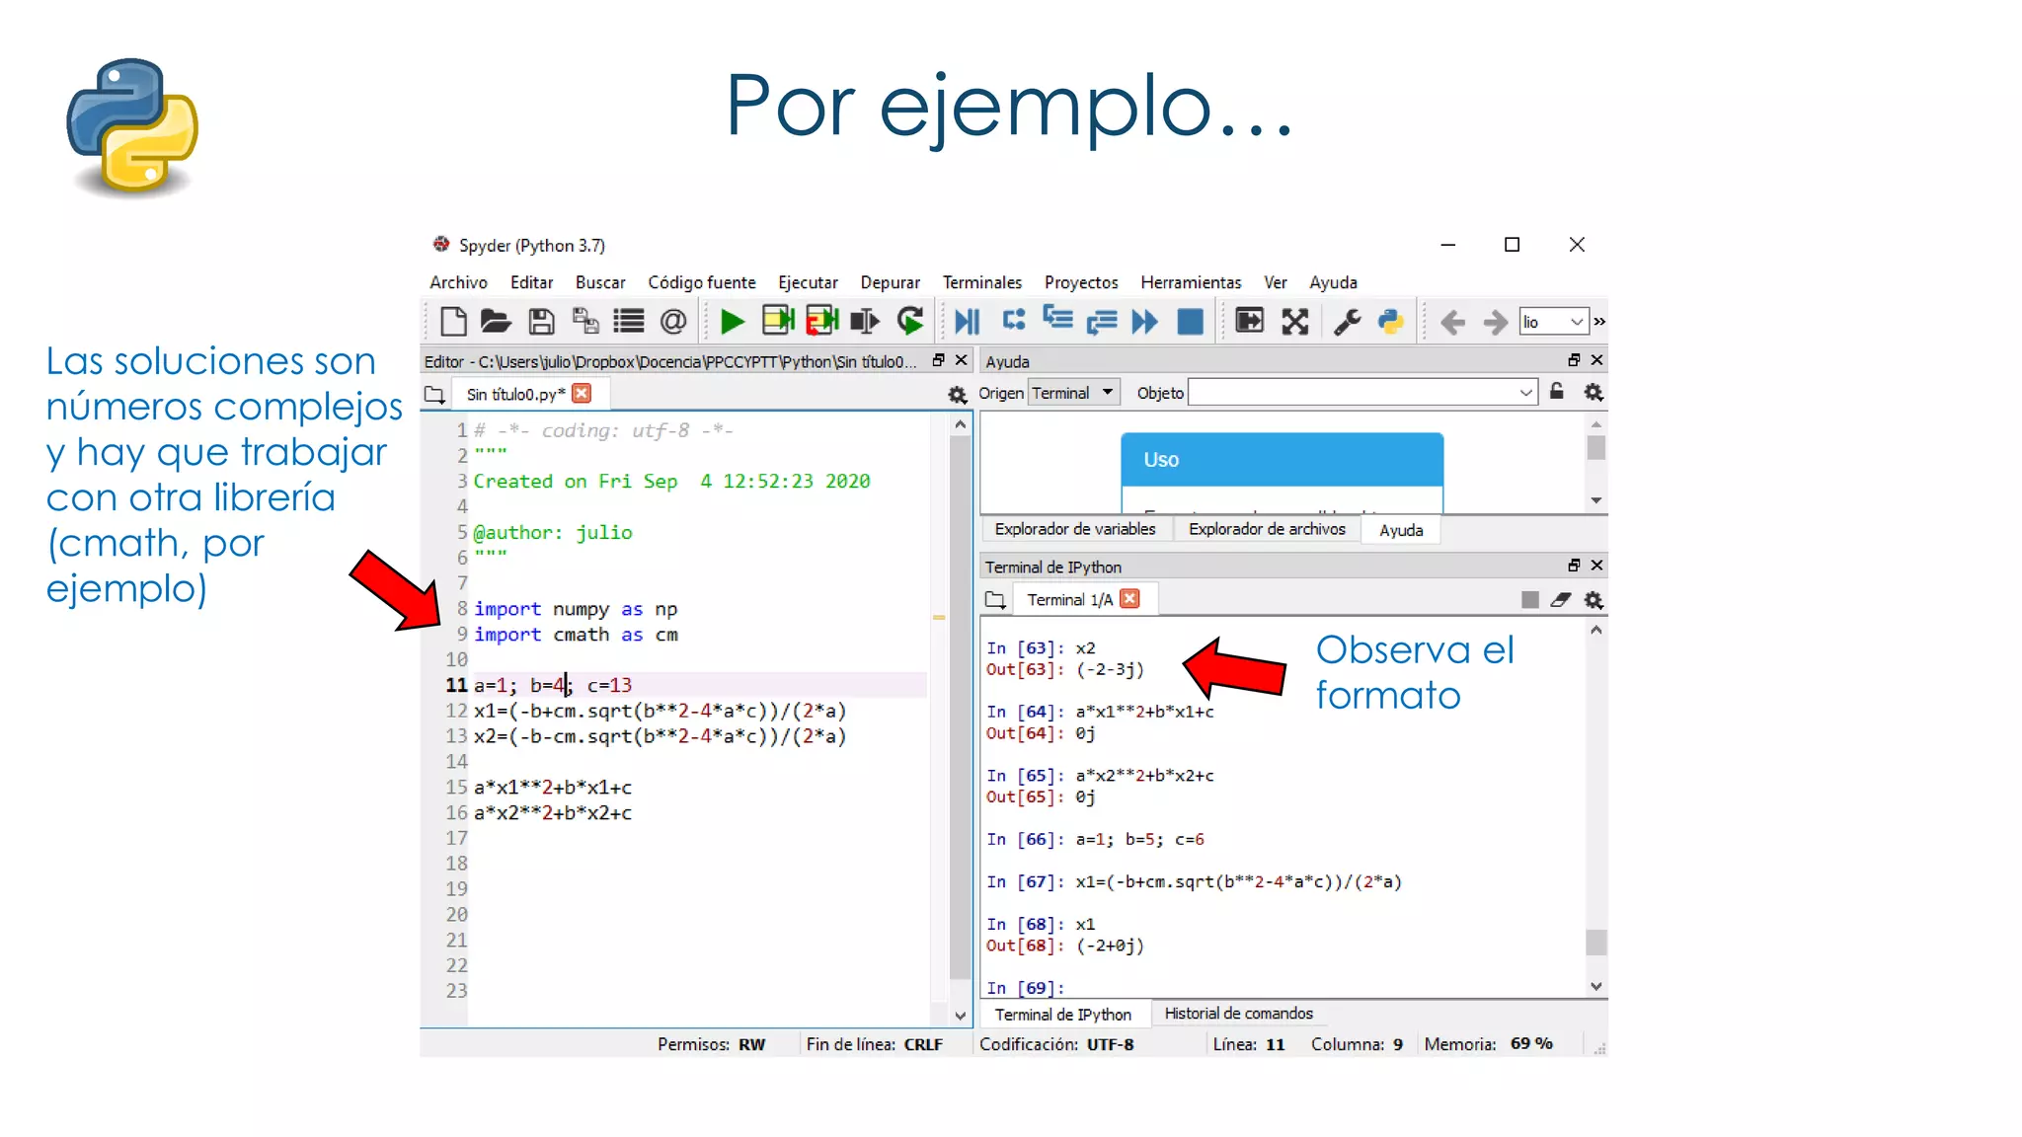This screenshot has width=2022, height=1137.
Task: Open the PYTHONPATH manager Python icon
Action: (1390, 322)
